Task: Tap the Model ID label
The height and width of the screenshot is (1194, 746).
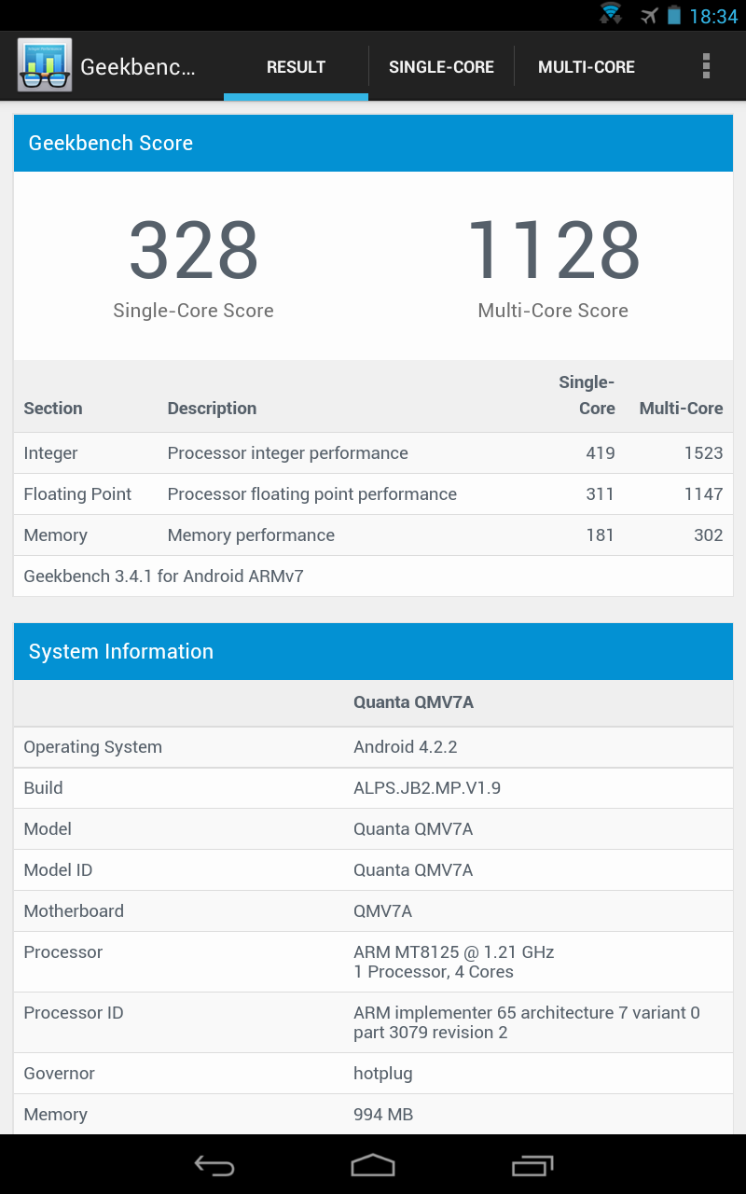Action: click(58, 870)
